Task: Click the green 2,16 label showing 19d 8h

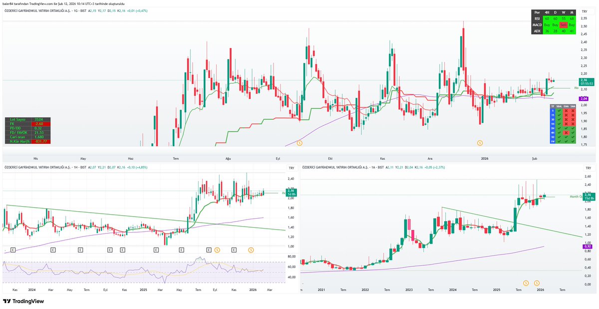Action: coord(589,196)
